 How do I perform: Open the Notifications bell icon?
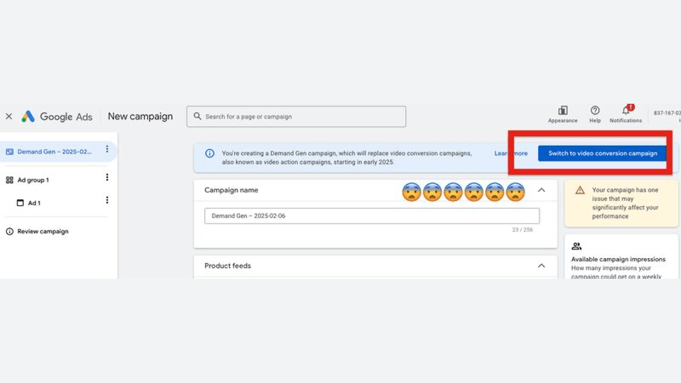tap(626, 111)
